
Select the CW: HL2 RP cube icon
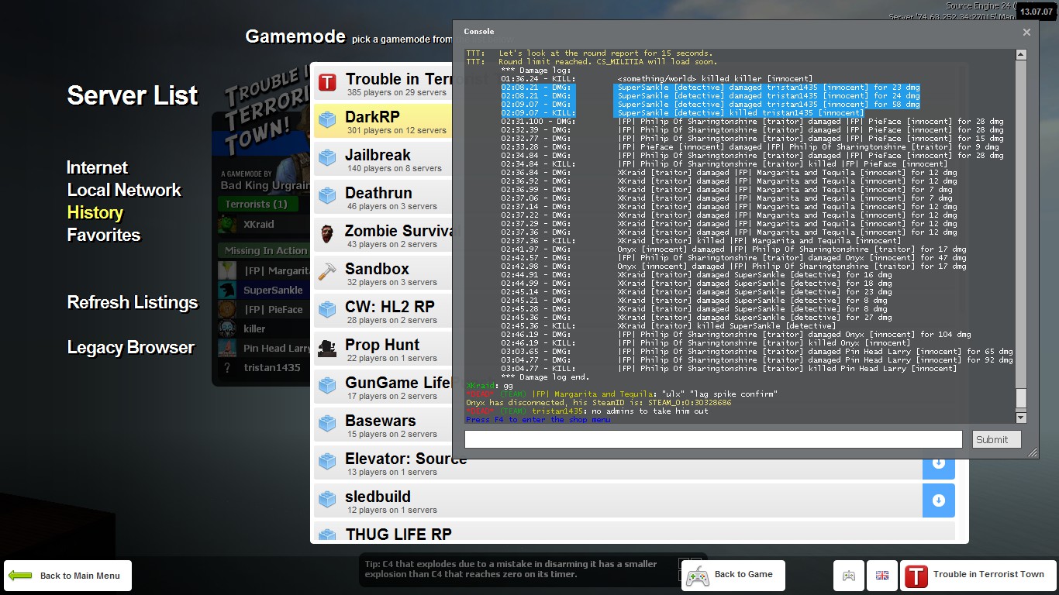tap(327, 310)
